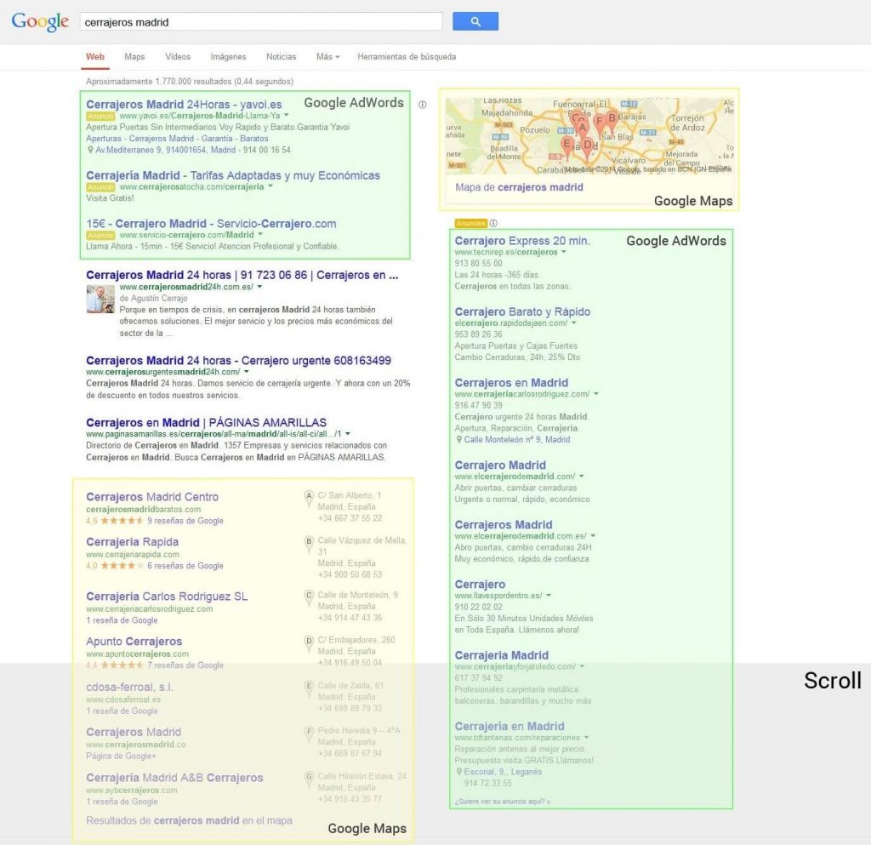871x845 pixels.
Task: Click ¿Quiere ver su anuncio aquí? link
Action: tap(502, 802)
